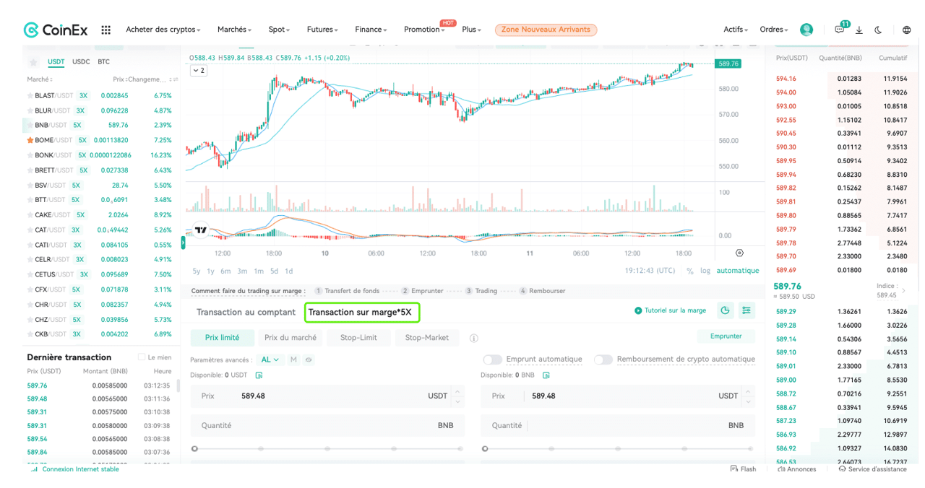Click the transfer icon beside Disponible 0 USDT
This screenshot has height=488, width=925.
coord(259,375)
